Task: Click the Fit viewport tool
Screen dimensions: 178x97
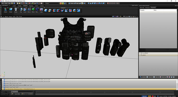Action: (x=134, y=16)
